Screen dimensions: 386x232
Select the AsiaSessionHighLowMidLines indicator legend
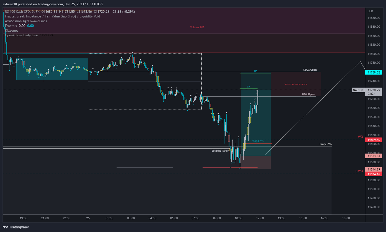pos(26,21)
